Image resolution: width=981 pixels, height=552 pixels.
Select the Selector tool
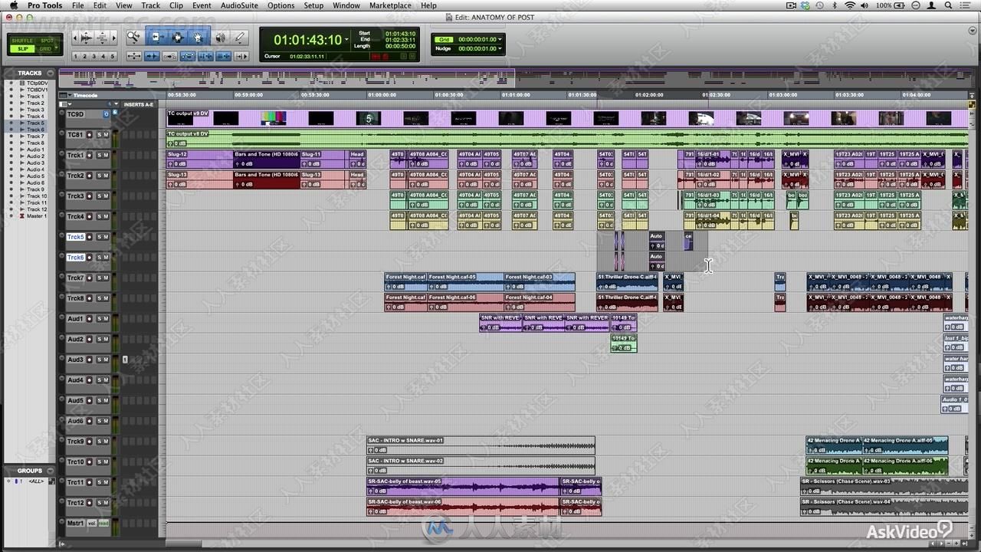point(177,37)
